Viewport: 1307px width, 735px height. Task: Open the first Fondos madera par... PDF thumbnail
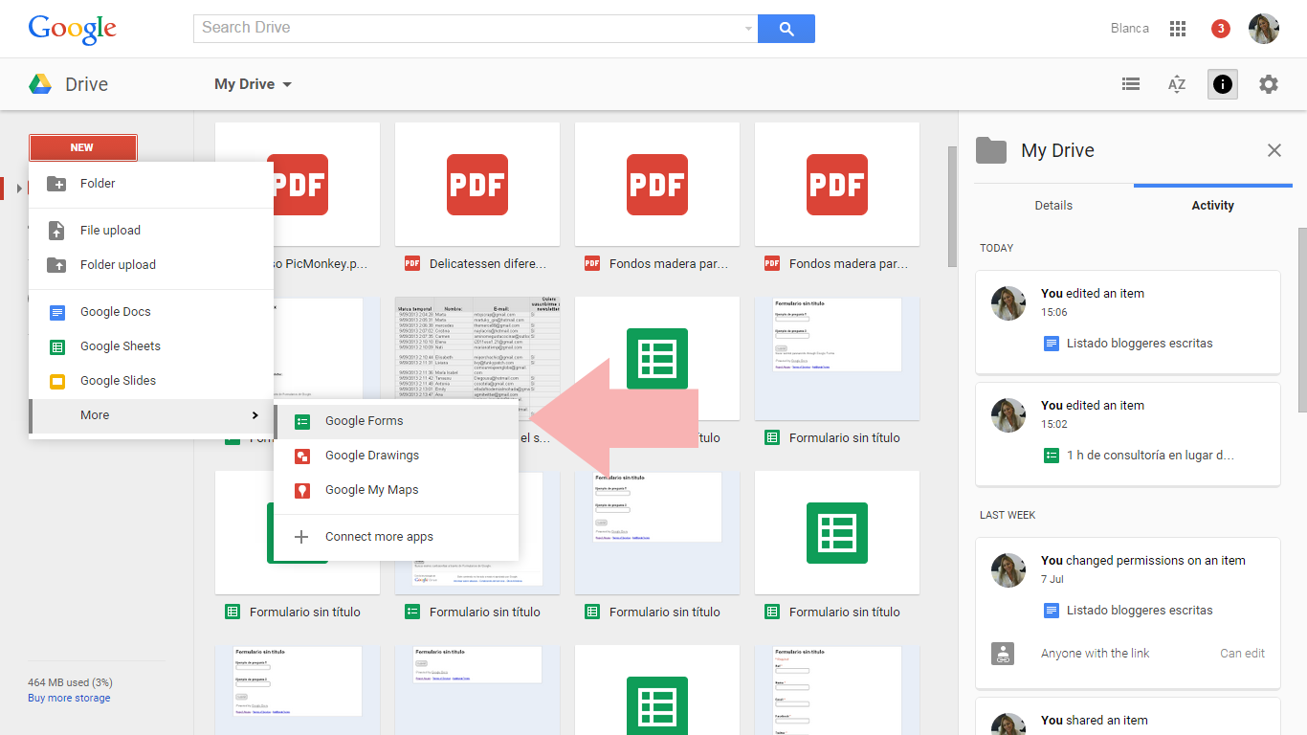(x=657, y=185)
